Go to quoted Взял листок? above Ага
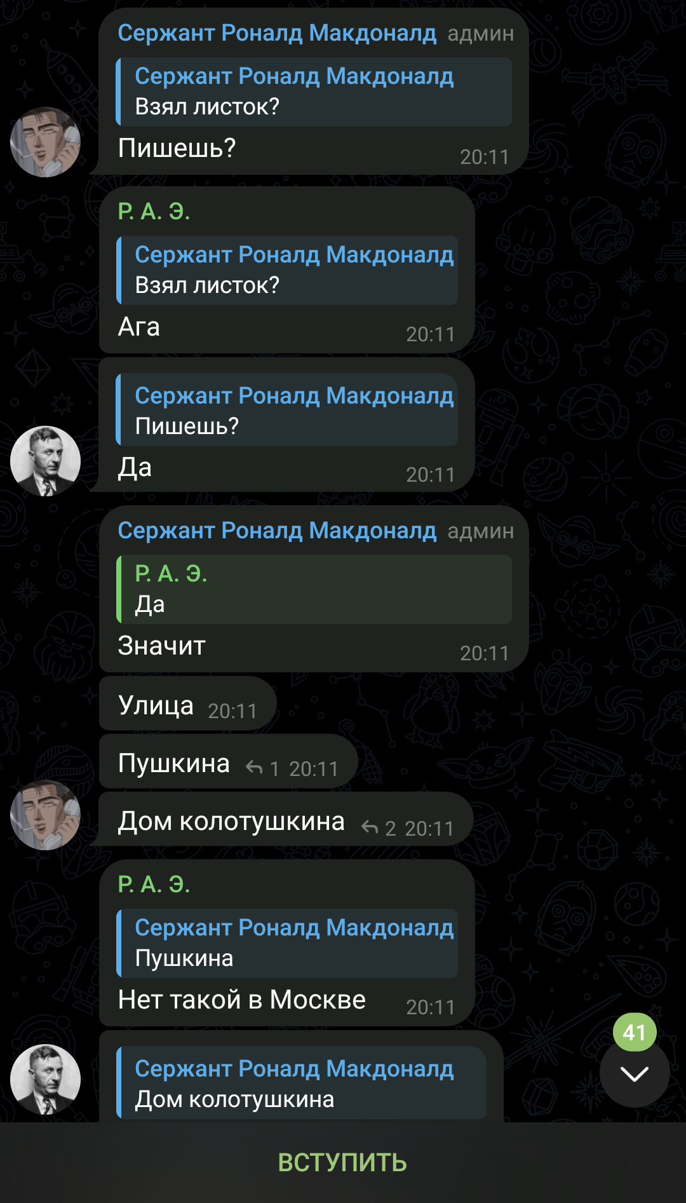686x1203 pixels. (x=286, y=270)
